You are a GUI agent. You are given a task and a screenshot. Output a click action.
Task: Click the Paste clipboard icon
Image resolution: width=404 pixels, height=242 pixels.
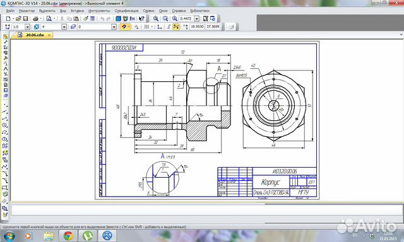pos(76,18)
